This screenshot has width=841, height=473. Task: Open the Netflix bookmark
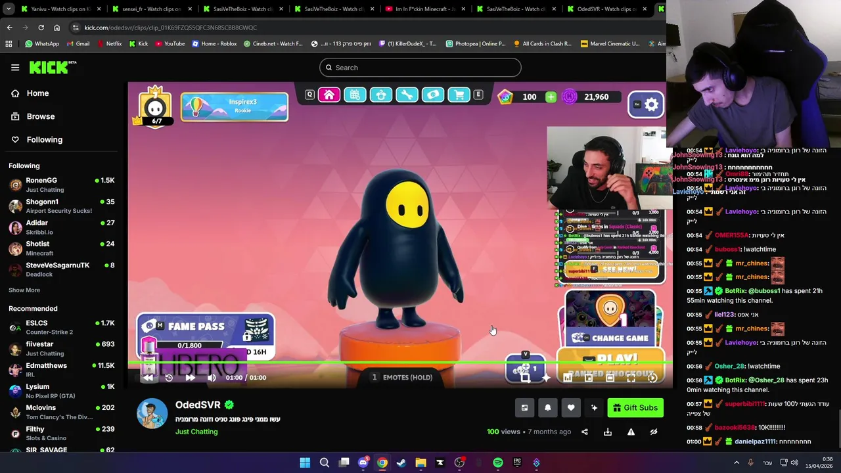click(109, 44)
